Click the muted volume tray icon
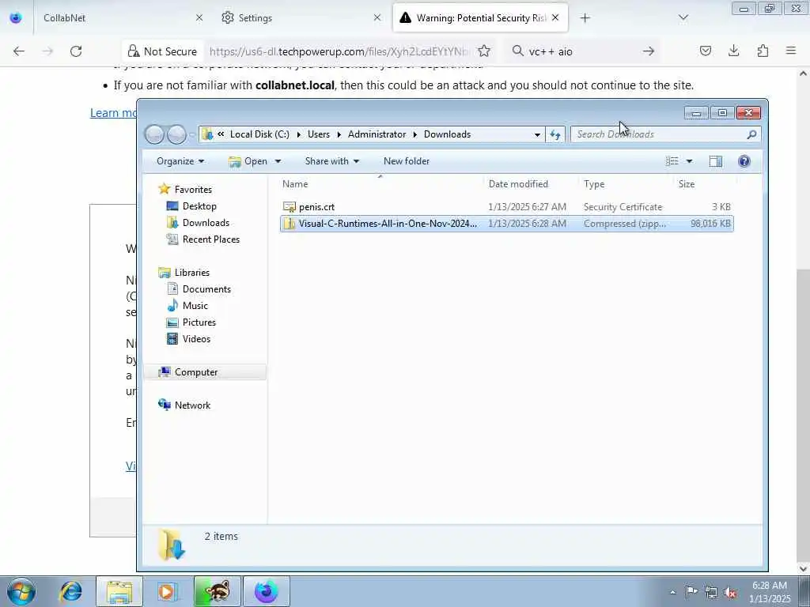810x607 pixels. (x=730, y=592)
